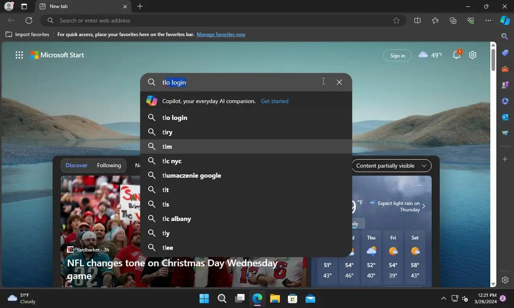The image size is (514, 308).
Task: Select suggestion tlumaczenie google
Action: [x=246, y=175]
